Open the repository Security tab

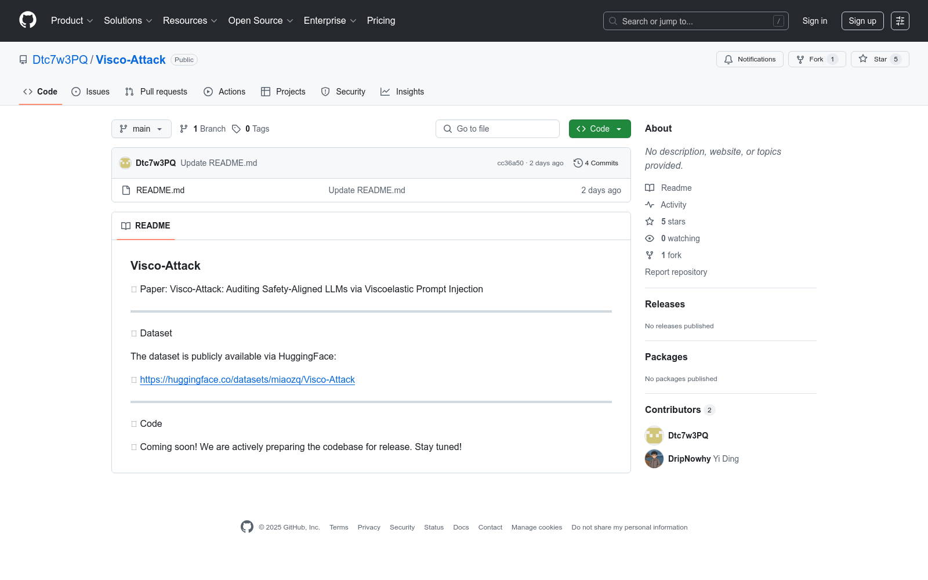point(343,92)
